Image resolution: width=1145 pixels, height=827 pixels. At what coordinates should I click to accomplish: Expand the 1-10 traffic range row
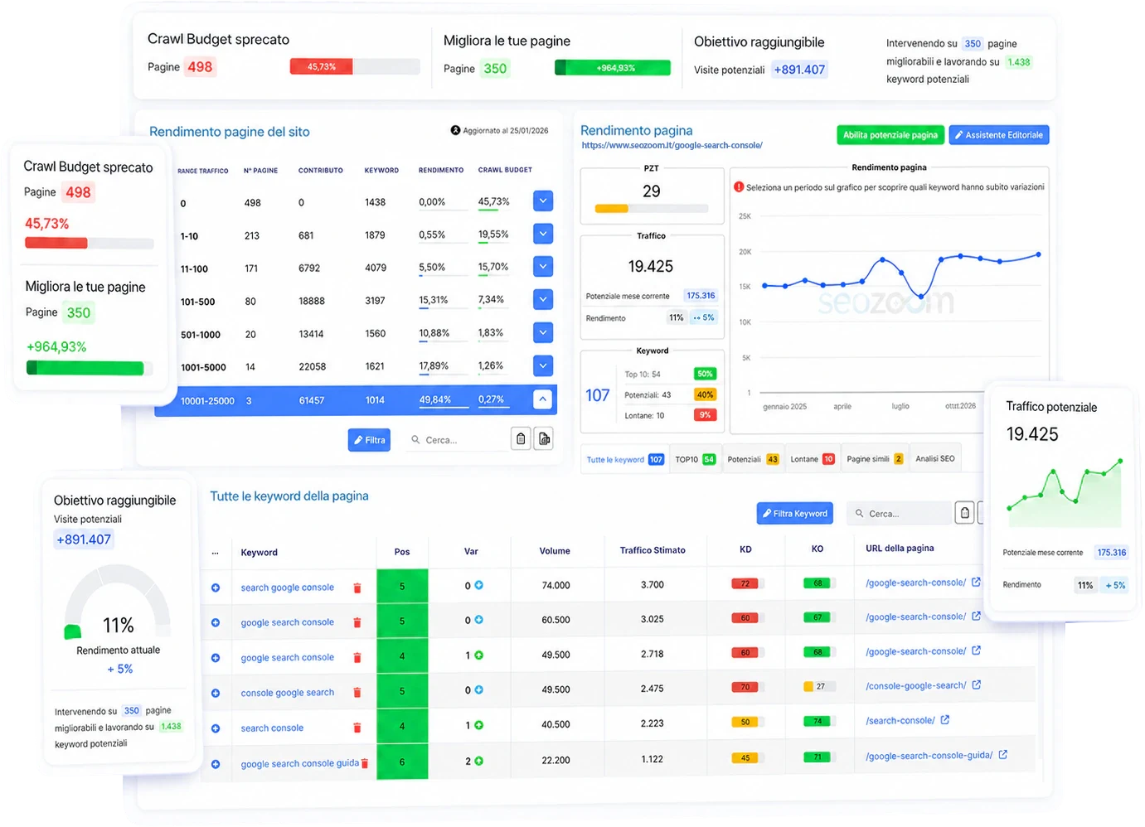(543, 234)
